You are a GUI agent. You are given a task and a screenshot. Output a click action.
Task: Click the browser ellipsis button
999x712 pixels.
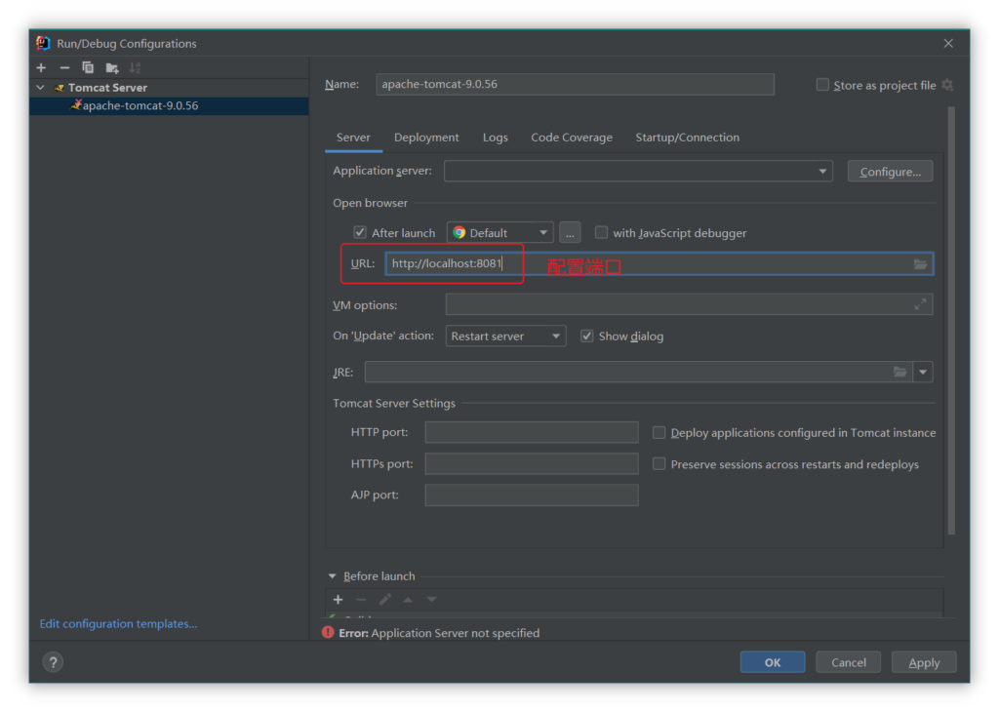570,233
